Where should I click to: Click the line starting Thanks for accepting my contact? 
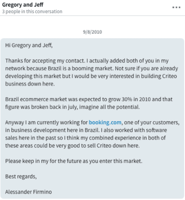[87, 61]
